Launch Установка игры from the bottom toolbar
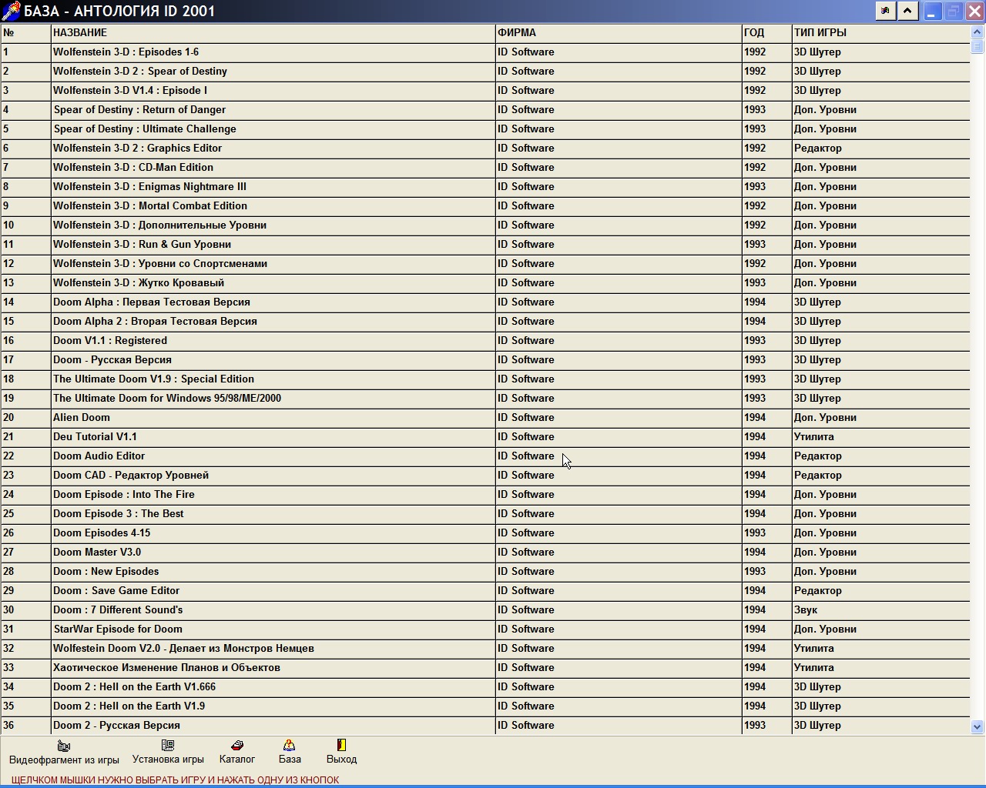 point(168,752)
